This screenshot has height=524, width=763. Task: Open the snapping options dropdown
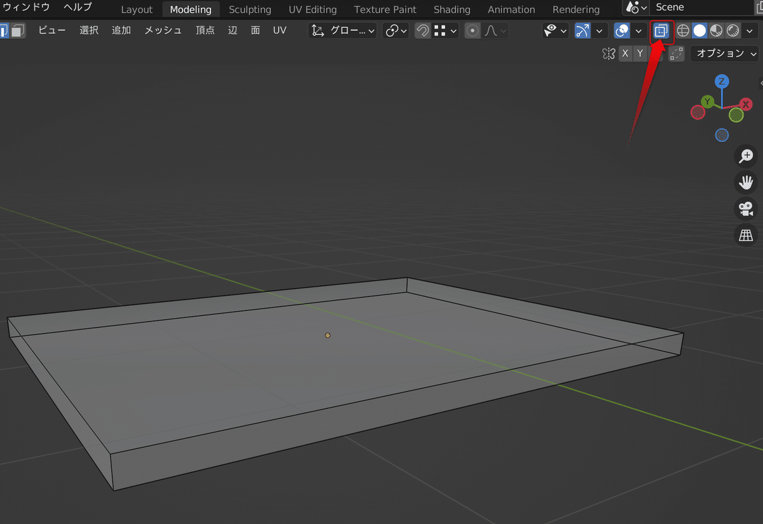pos(445,31)
